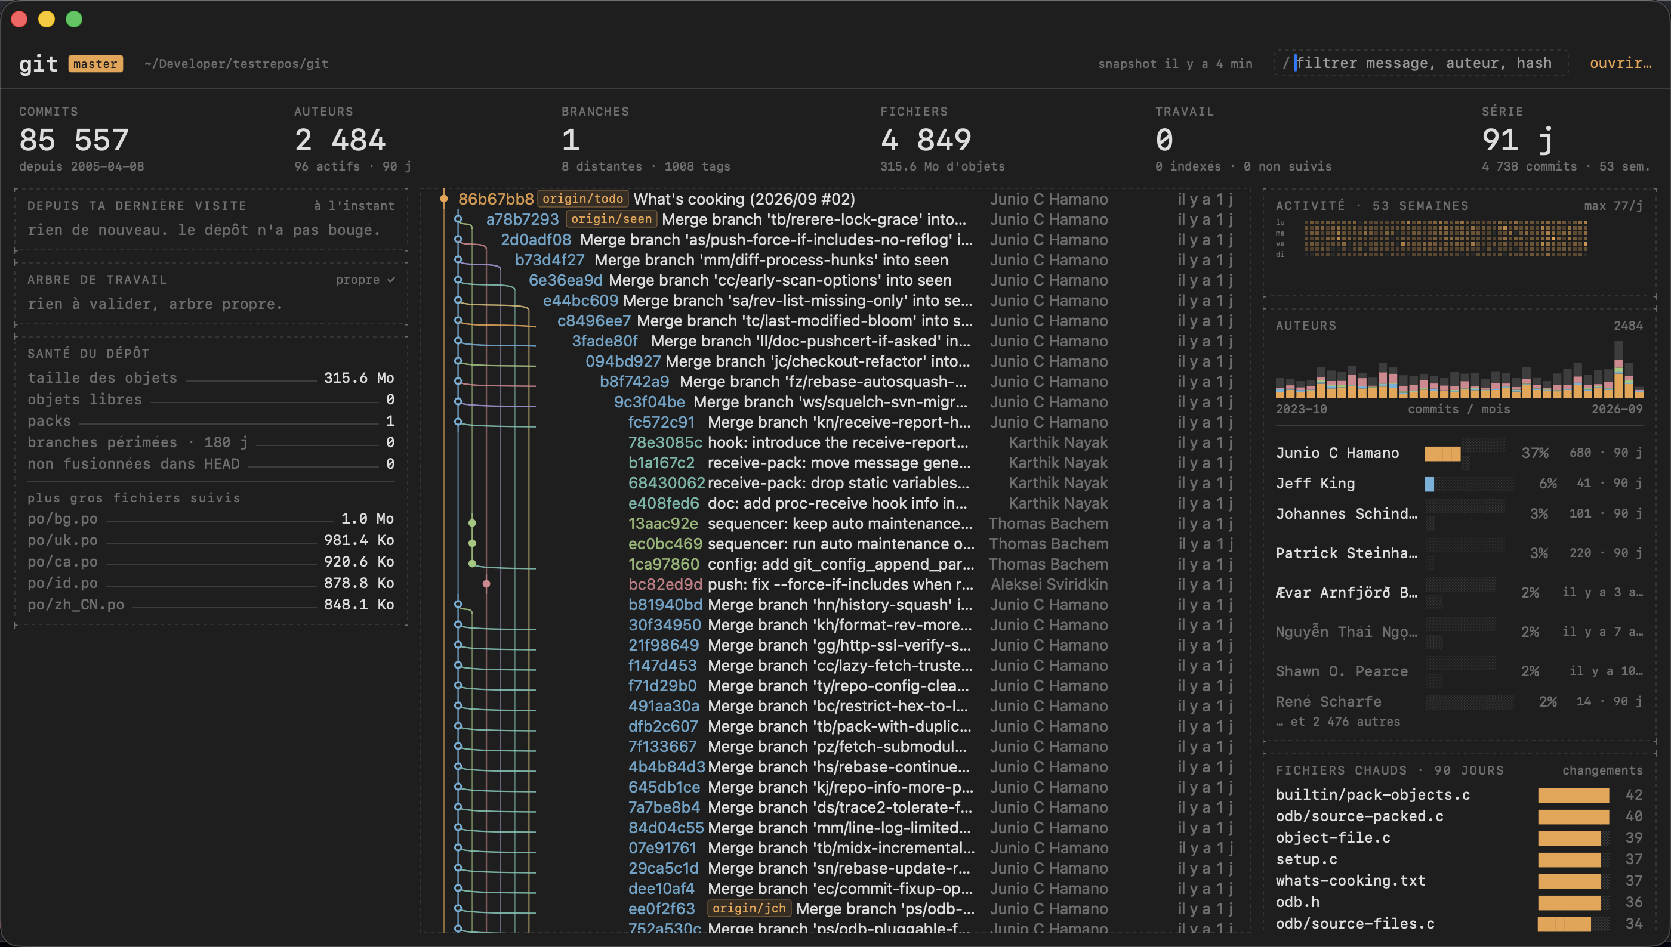Open hot file setup.c
The height and width of the screenshot is (947, 1671).
pyautogui.click(x=1459, y=859)
